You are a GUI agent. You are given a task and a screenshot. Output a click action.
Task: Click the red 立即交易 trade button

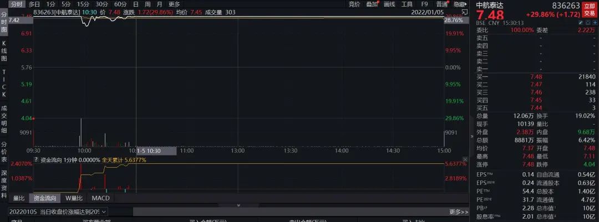coord(588,9)
